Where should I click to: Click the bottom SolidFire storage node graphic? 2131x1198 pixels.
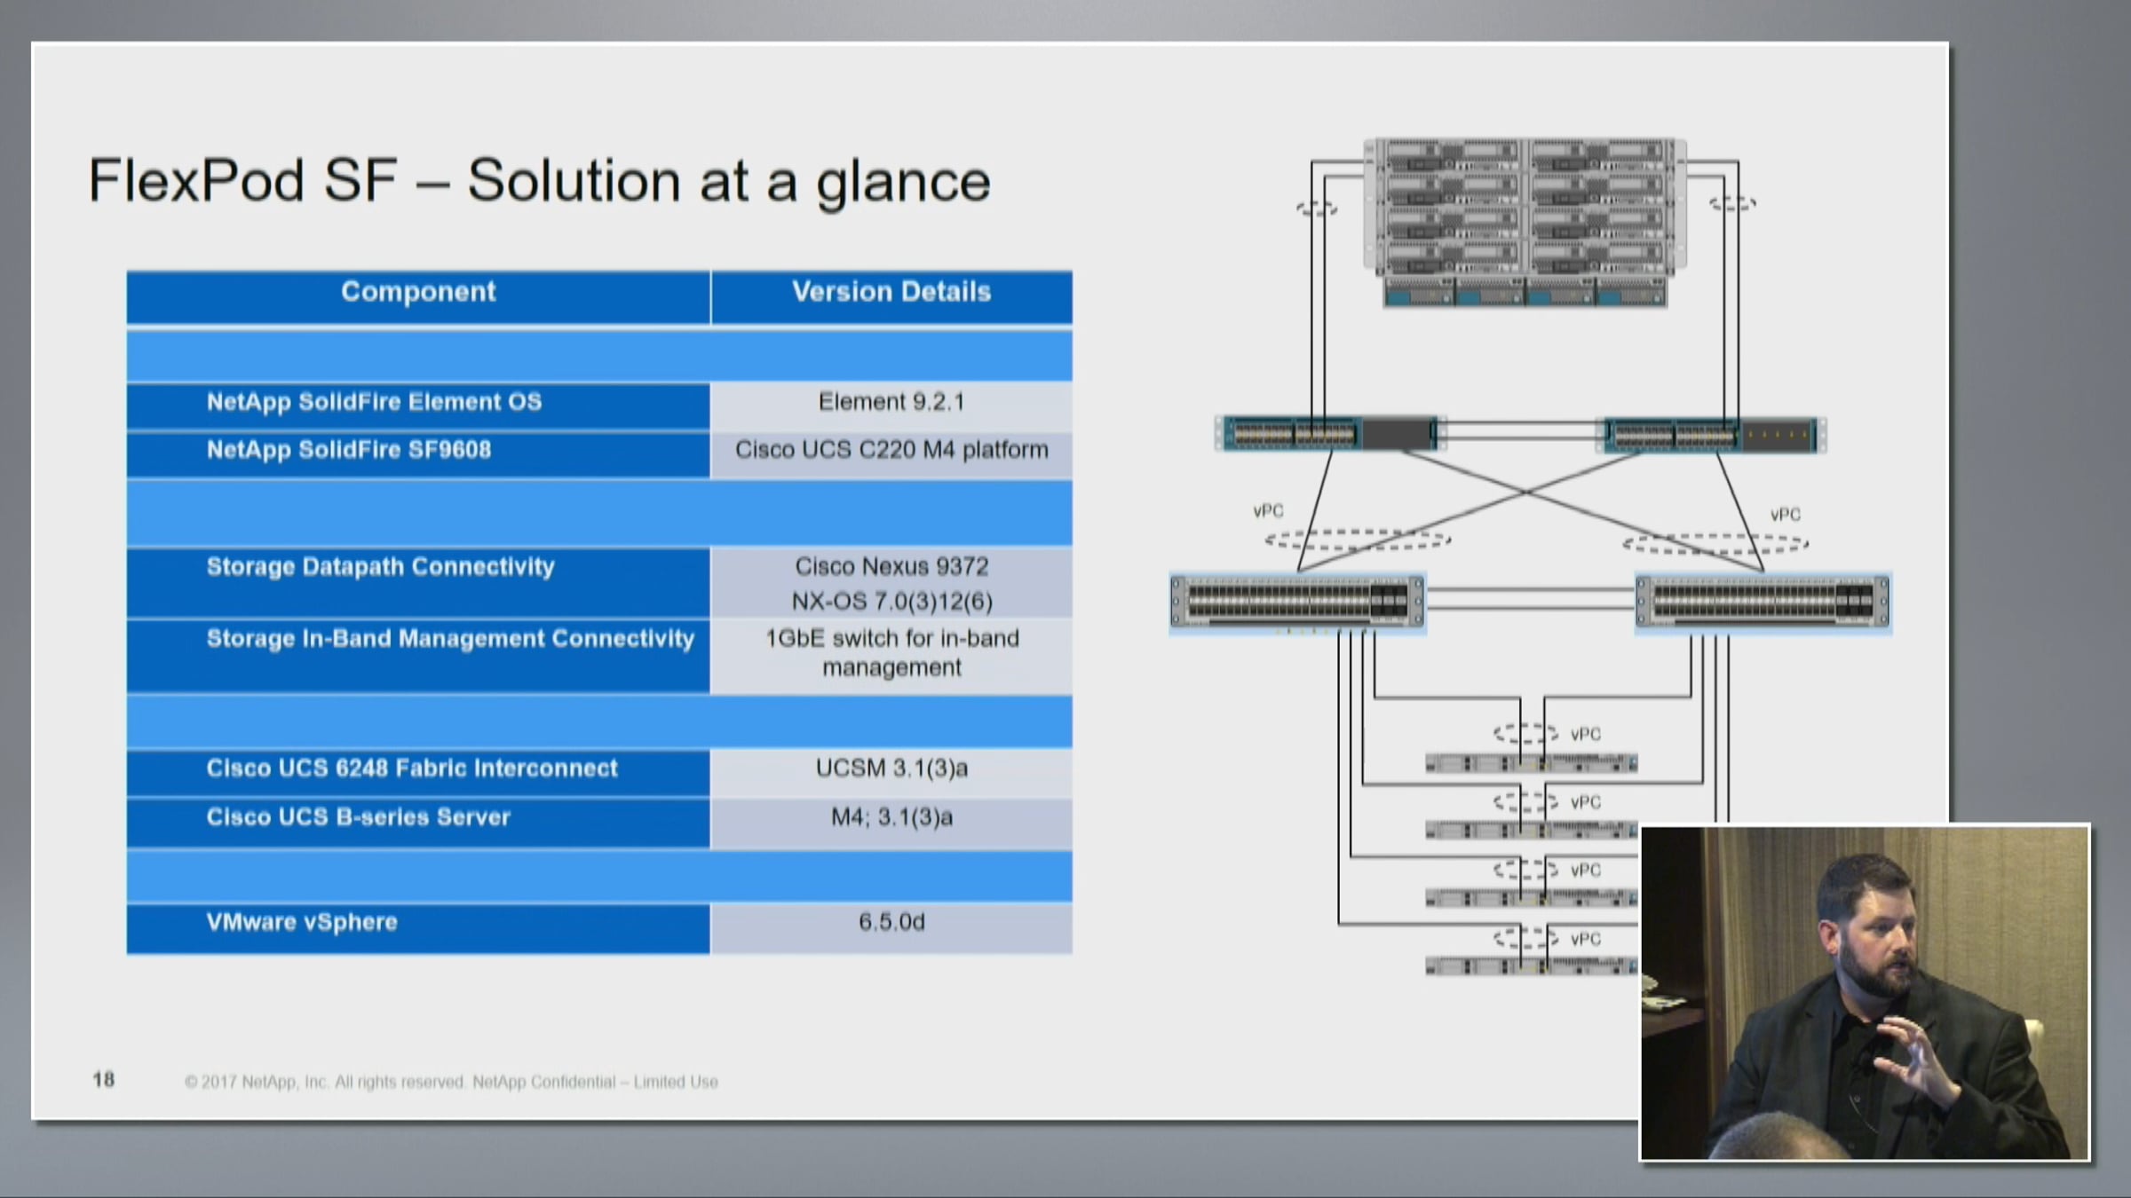coord(1532,966)
